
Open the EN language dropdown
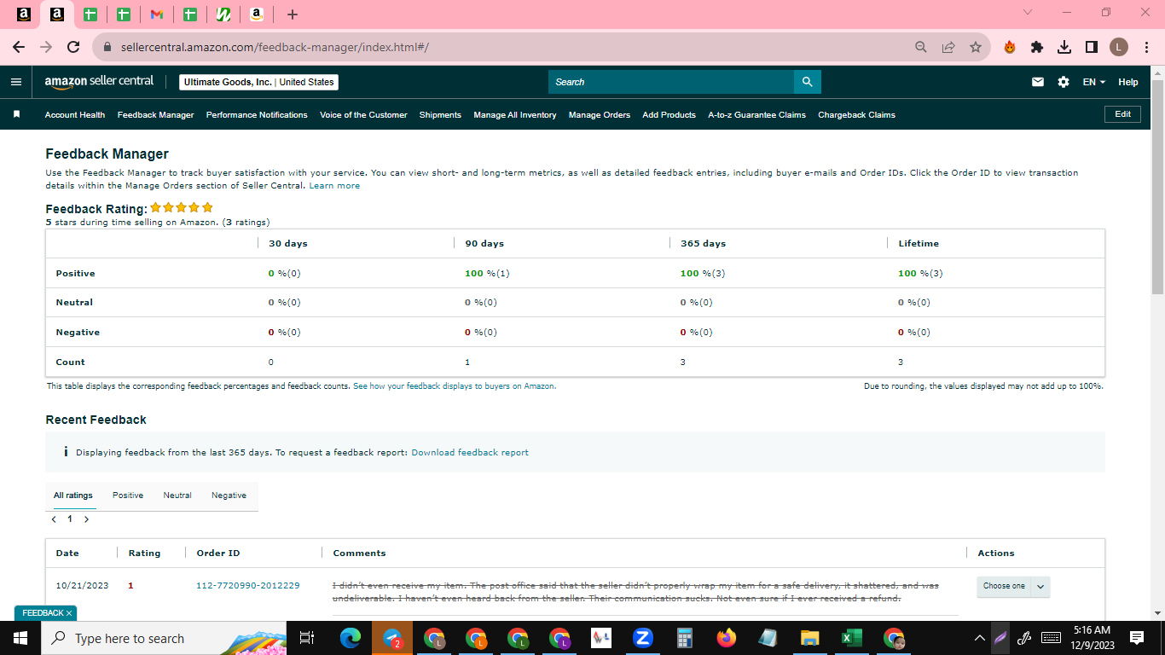pos(1093,82)
